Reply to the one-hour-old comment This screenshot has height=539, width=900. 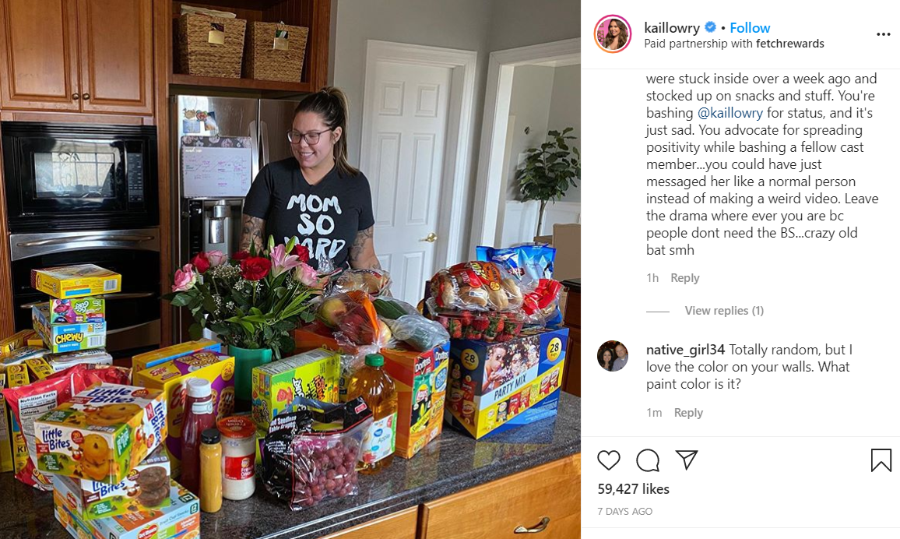point(685,278)
